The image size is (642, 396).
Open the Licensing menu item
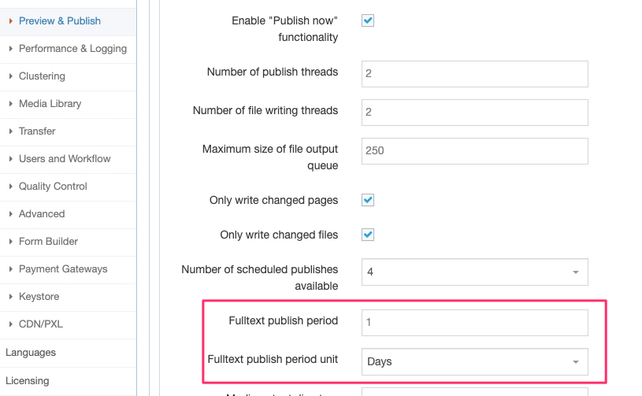pos(28,381)
